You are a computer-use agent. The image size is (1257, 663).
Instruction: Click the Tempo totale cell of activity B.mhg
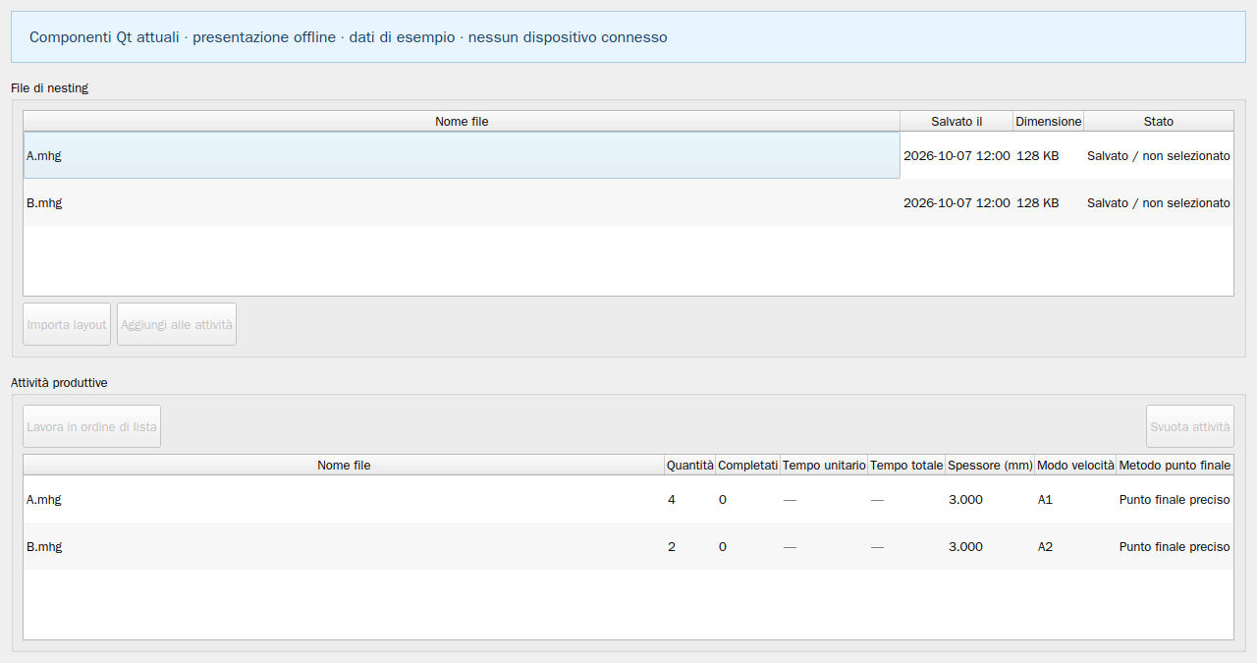click(906, 546)
